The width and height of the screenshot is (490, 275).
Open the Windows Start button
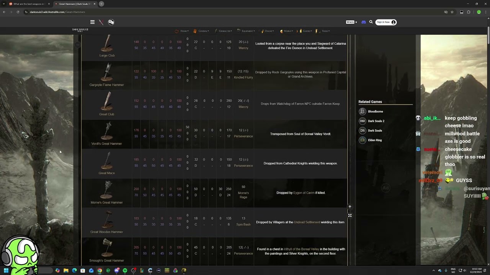pyautogui.click(x=6, y=270)
